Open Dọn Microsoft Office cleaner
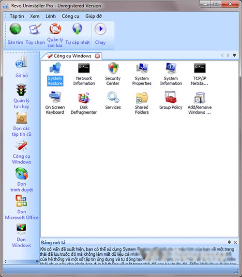The image size is (242, 277). [21, 208]
